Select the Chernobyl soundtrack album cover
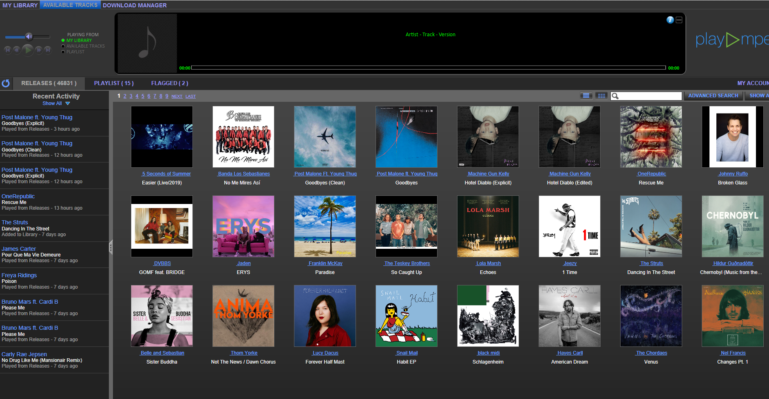The width and height of the screenshot is (769, 399). (x=733, y=226)
